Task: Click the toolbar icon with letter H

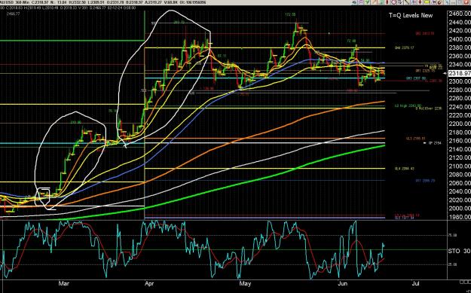Action: point(433,2)
